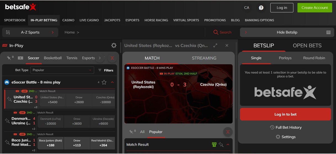Select the Open Bets tab

[307, 46]
